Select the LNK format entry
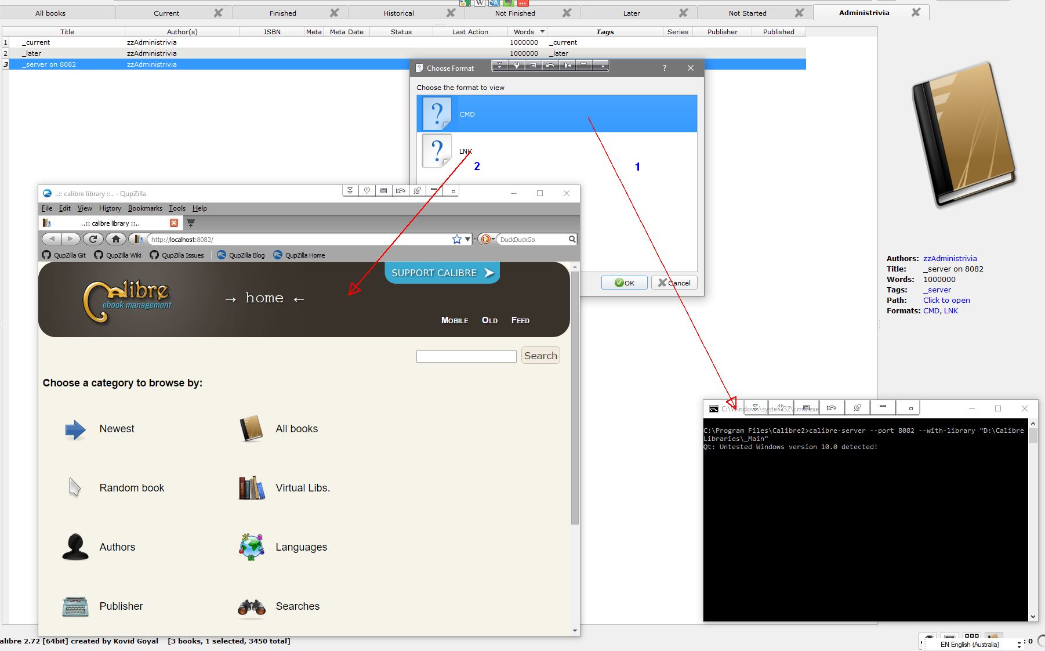The image size is (1045, 651). 557,151
